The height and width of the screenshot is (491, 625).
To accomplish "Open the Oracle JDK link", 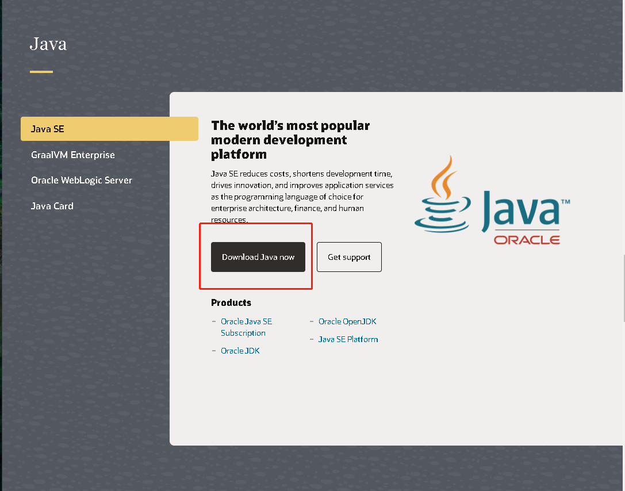I will point(240,350).
